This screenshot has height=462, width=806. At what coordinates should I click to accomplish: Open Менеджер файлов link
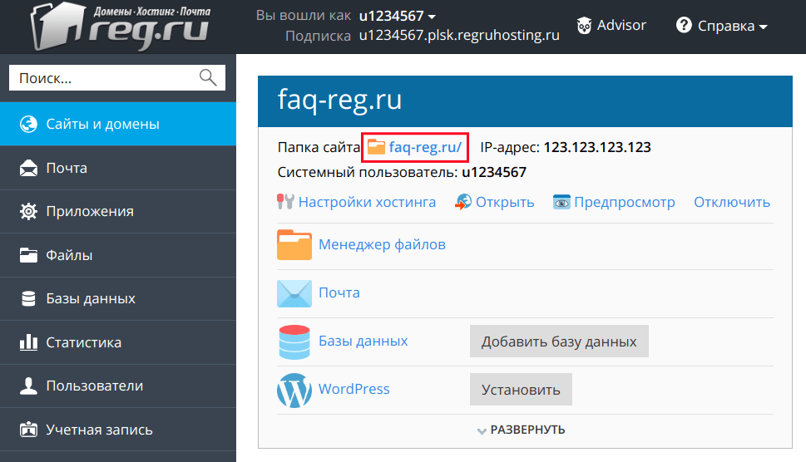[x=382, y=244]
